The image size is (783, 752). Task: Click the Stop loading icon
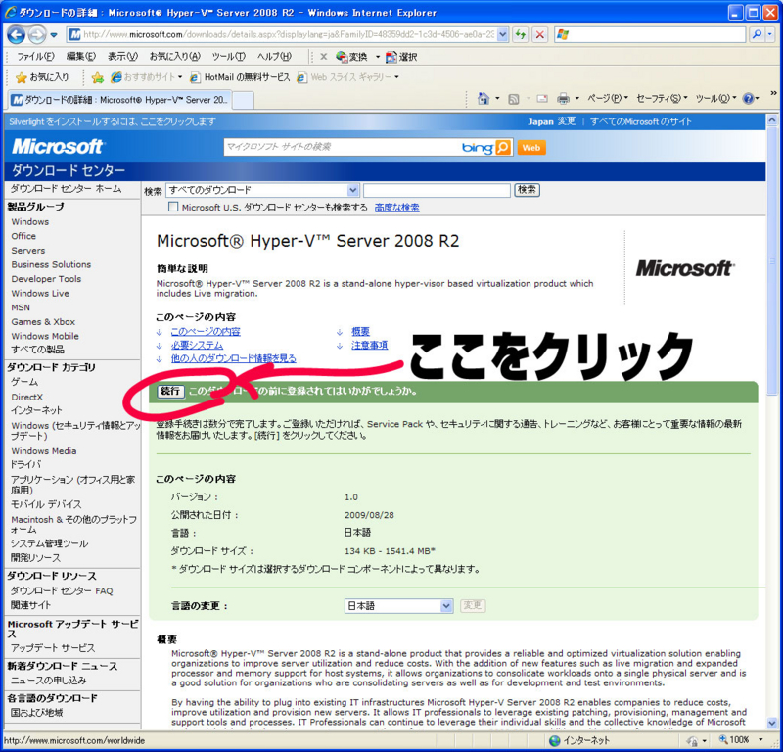[539, 33]
